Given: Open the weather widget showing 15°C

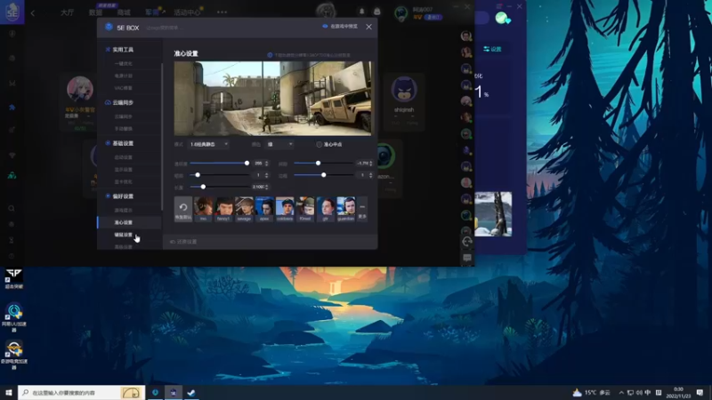Looking at the screenshot, I should pos(591,392).
